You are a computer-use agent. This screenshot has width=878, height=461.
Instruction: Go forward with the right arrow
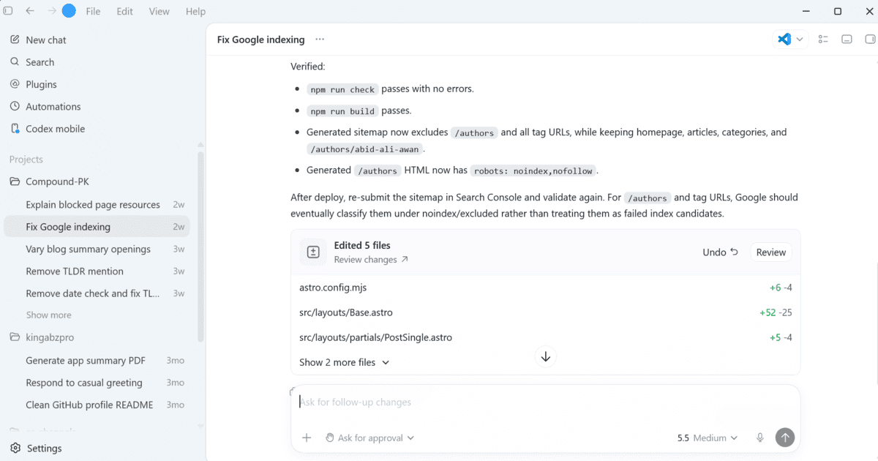52,11
